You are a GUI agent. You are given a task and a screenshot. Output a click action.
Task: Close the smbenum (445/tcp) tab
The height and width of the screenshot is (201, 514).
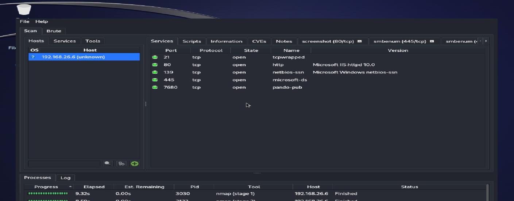(432, 41)
